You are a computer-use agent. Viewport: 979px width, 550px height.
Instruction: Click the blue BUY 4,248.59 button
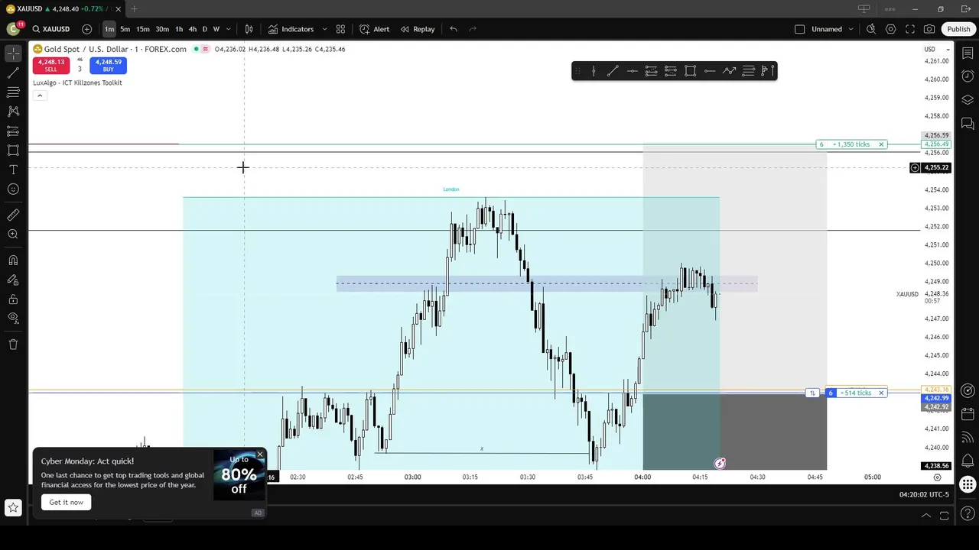click(108, 66)
